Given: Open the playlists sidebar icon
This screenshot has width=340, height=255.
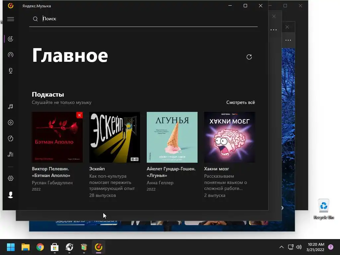Looking at the screenshot, I should 10,154.
